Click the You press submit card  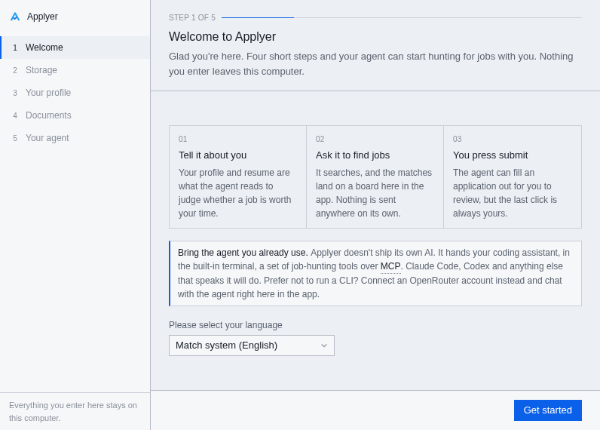click(513, 177)
